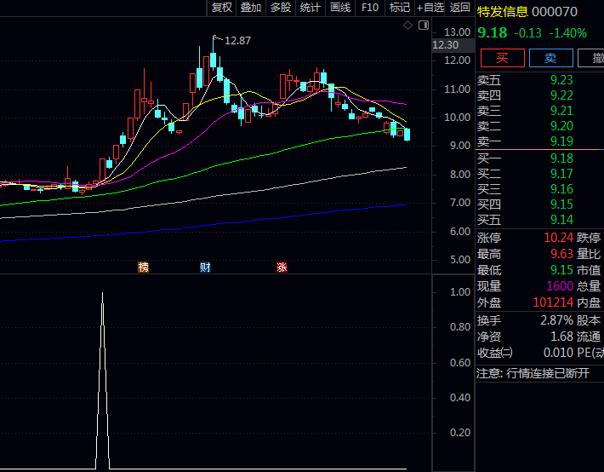Switch to 多股 multi-stock view
The image size is (604, 472).
pyautogui.click(x=281, y=8)
